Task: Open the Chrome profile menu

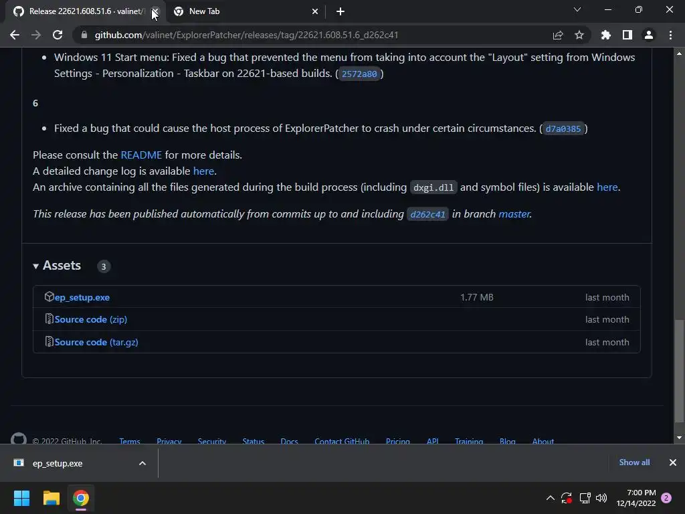Action: tap(649, 35)
